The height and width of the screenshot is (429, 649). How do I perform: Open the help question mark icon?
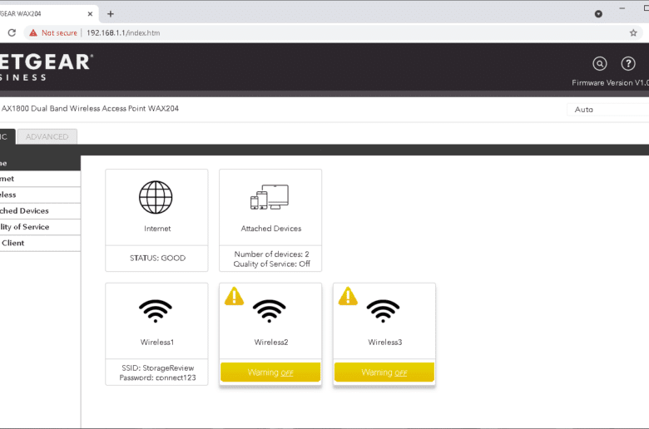(x=628, y=64)
